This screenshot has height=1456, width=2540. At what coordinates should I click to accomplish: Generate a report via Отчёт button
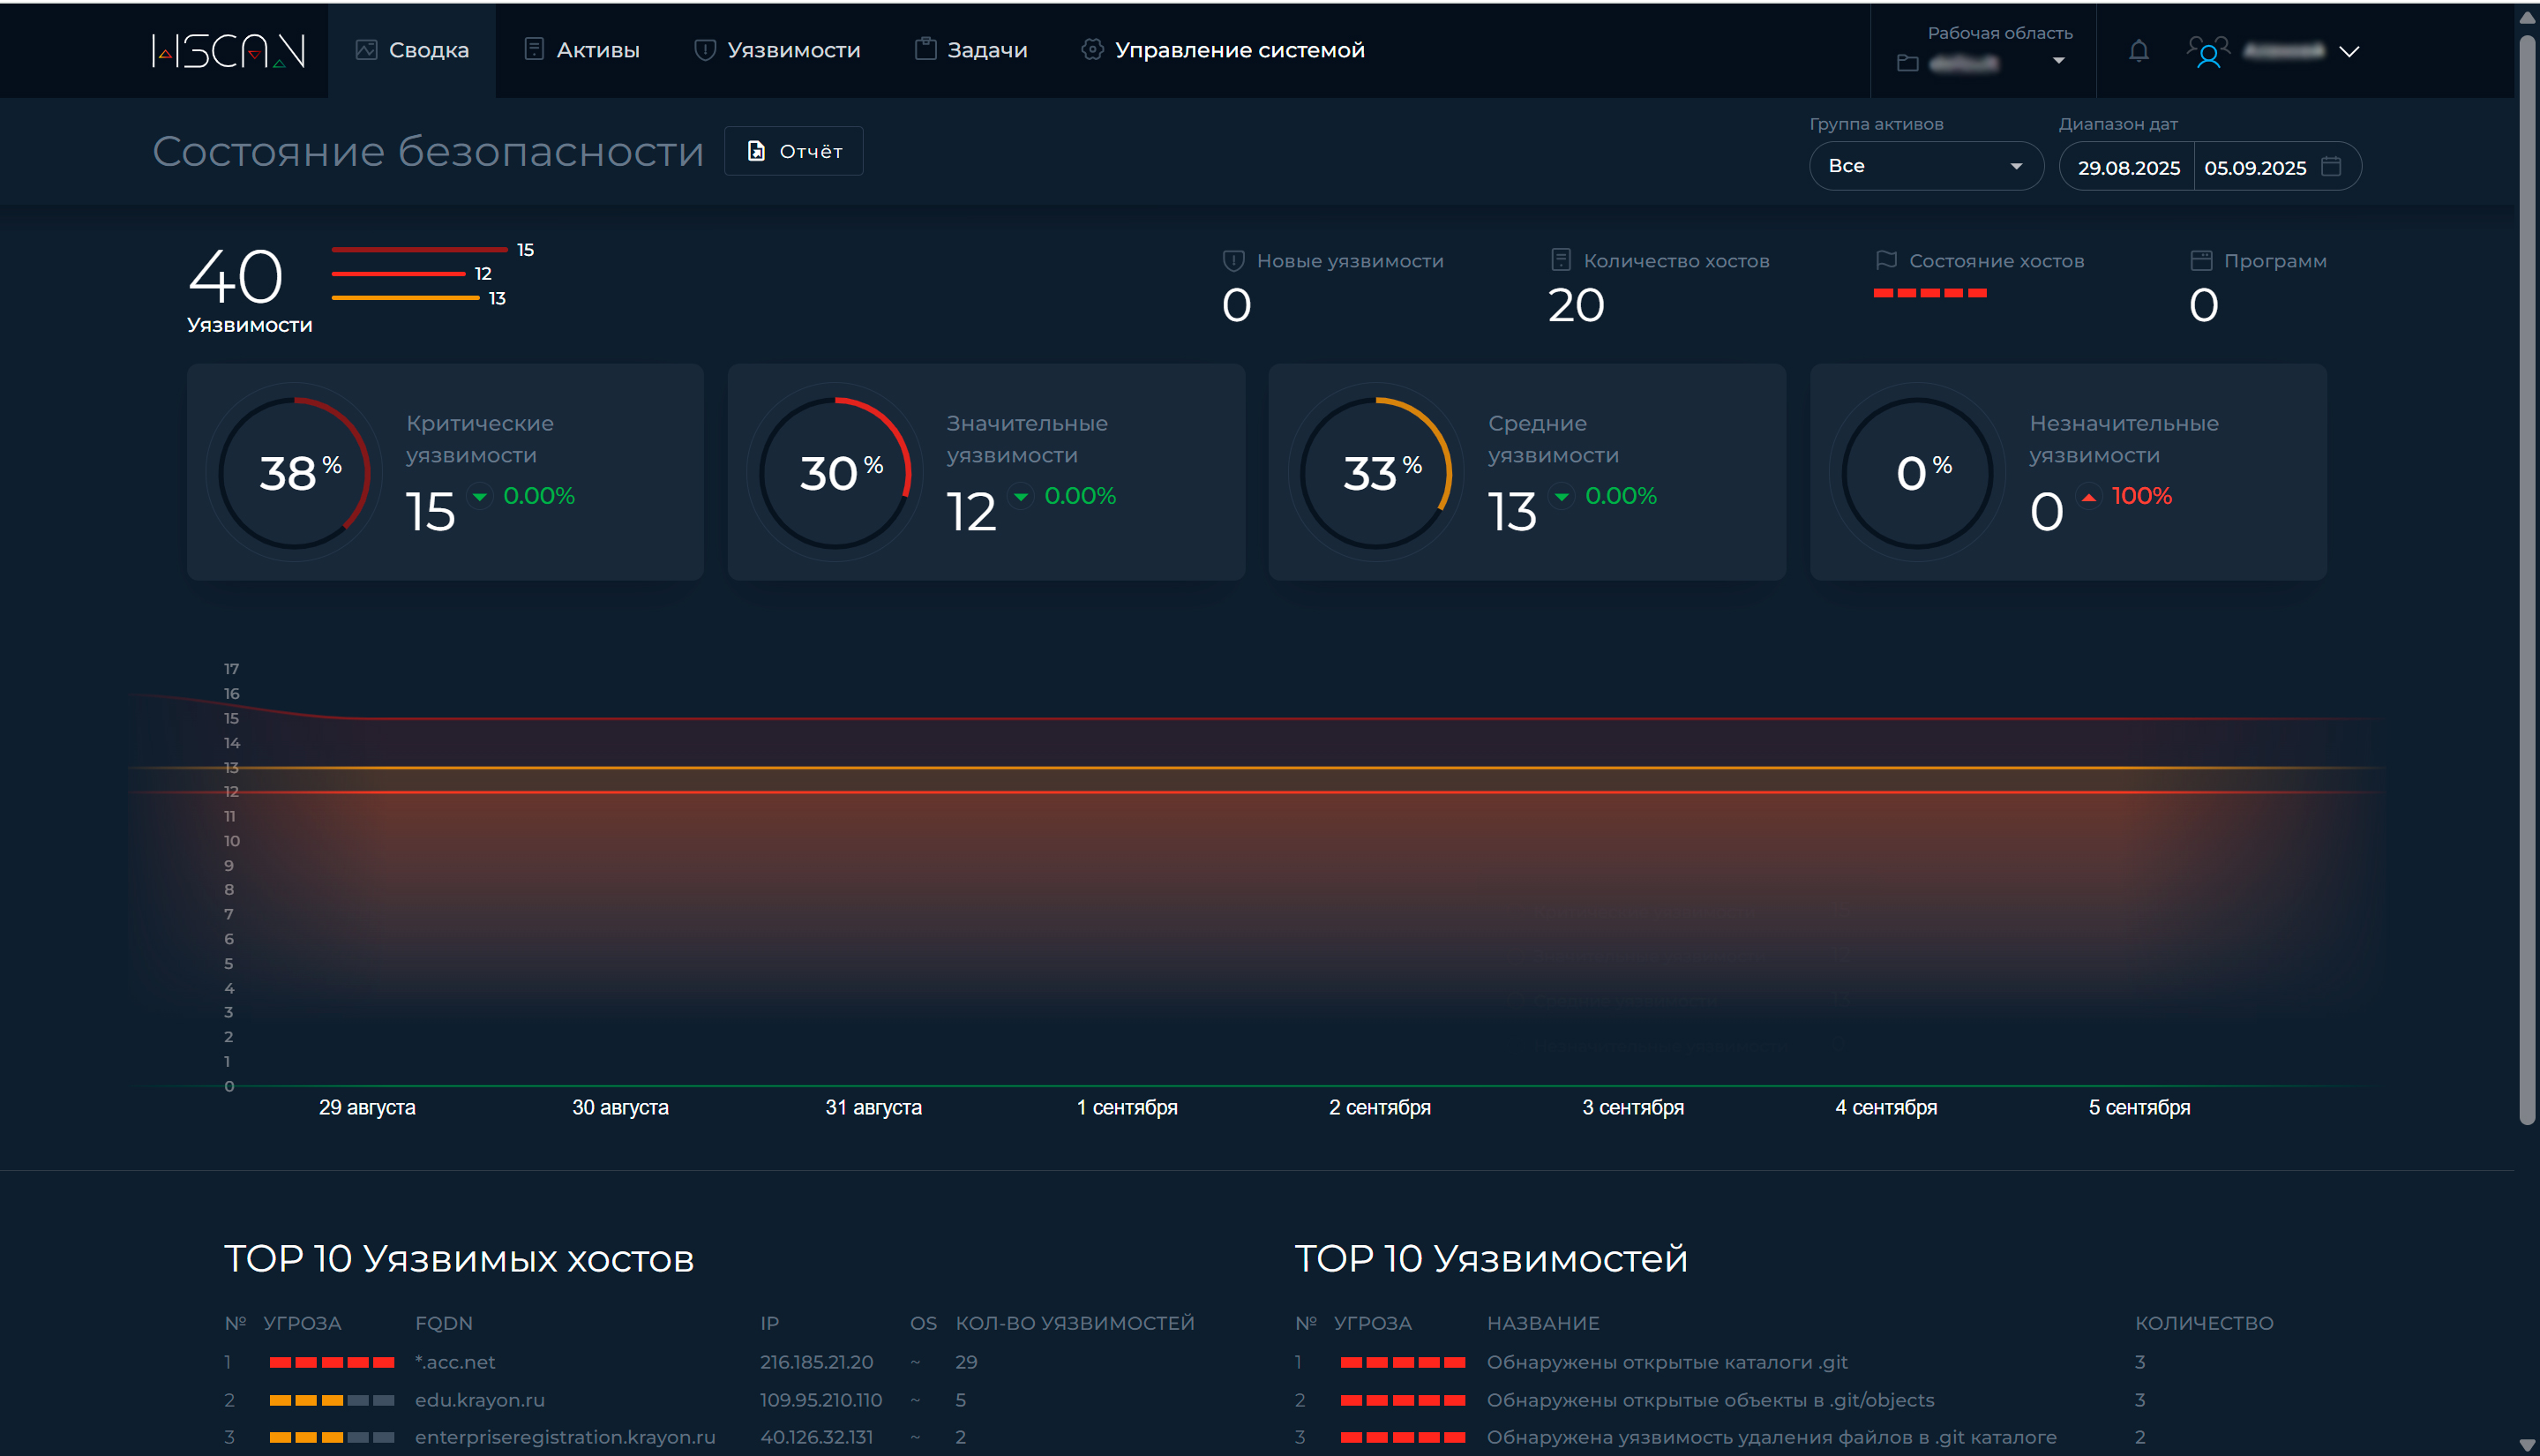[794, 151]
